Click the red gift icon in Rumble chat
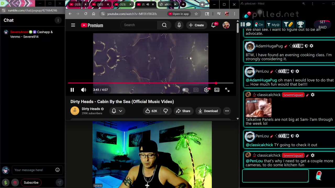 pyautogui.click(x=15, y=183)
